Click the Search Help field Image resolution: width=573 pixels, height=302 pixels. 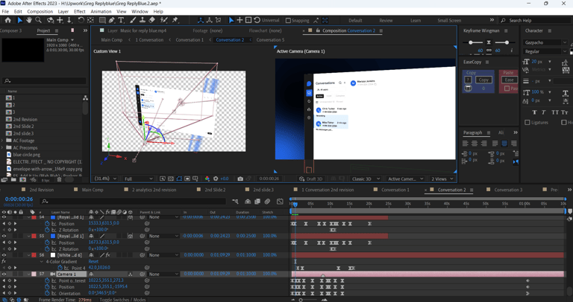[x=537, y=20]
